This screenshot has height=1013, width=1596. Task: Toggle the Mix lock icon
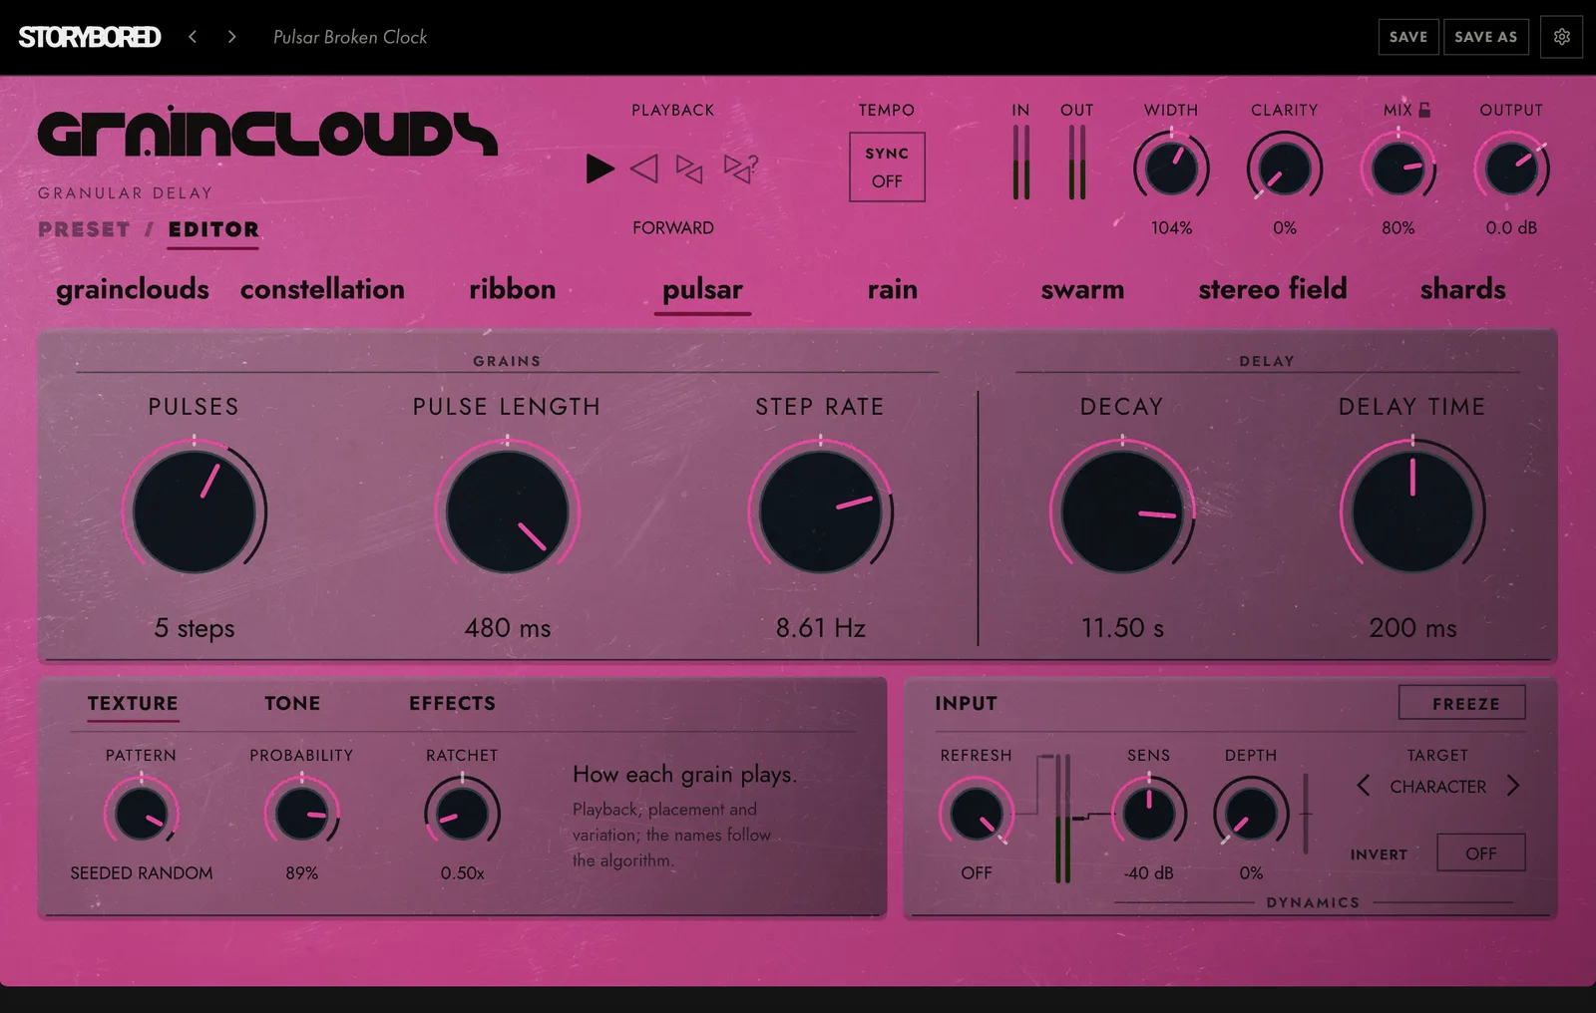[x=1424, y=110]
